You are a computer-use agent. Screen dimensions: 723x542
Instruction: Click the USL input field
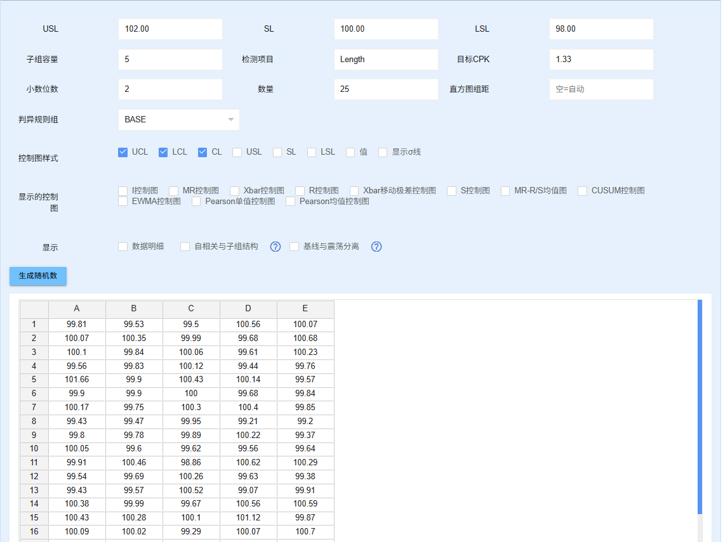coord(170,29)
